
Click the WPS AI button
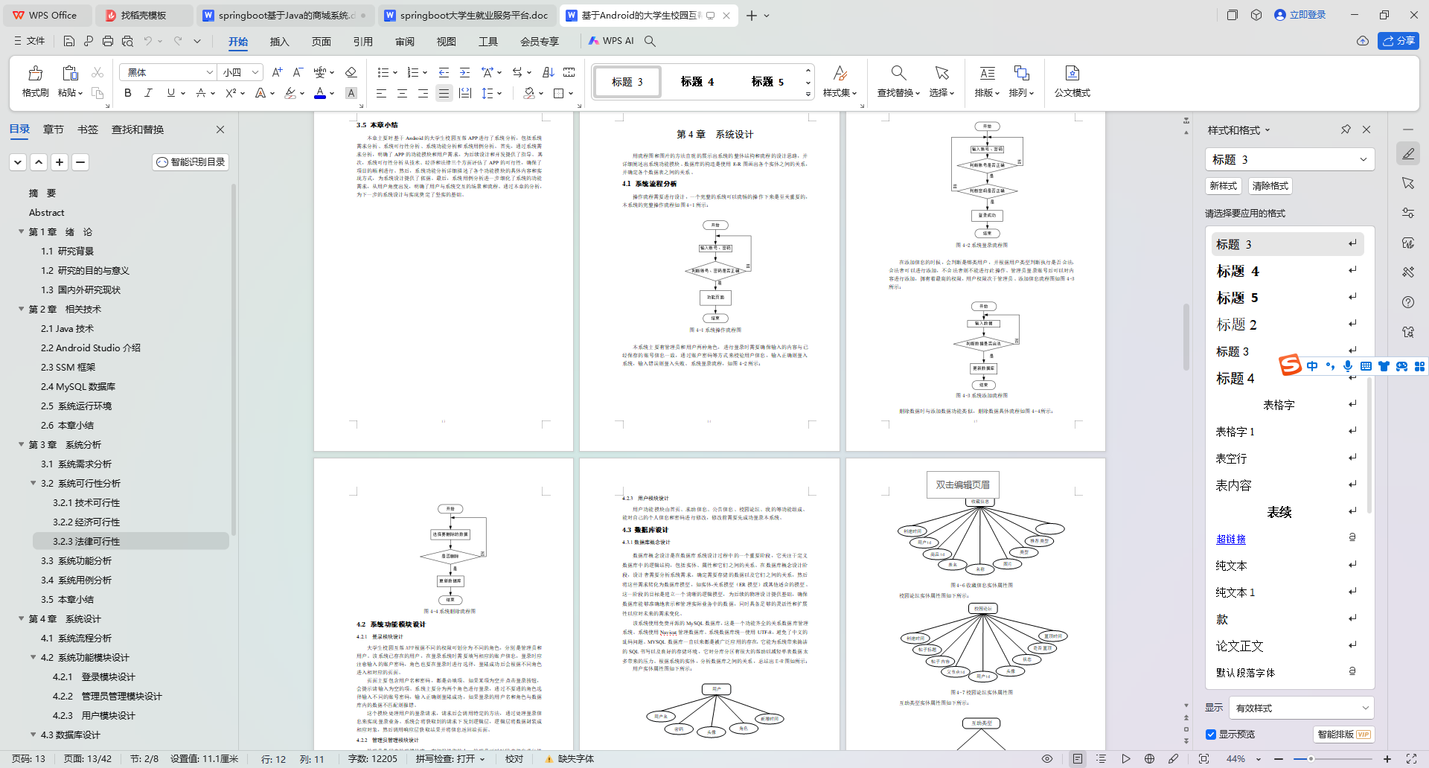point(611,41)
